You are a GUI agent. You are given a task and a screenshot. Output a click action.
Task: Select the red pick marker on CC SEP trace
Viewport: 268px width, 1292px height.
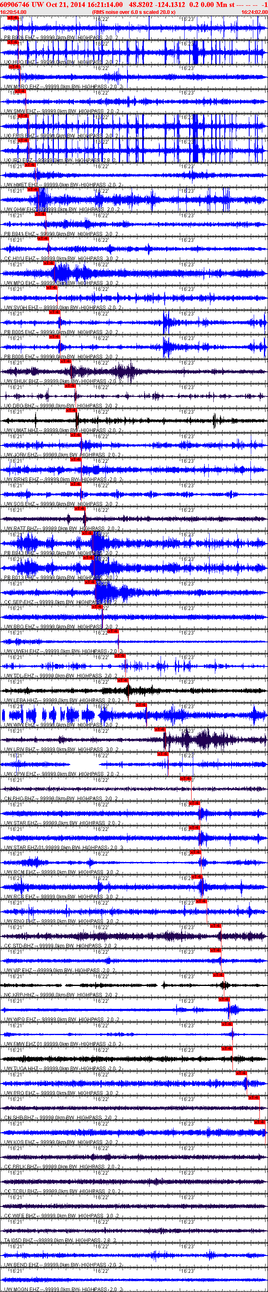point(89,582)
